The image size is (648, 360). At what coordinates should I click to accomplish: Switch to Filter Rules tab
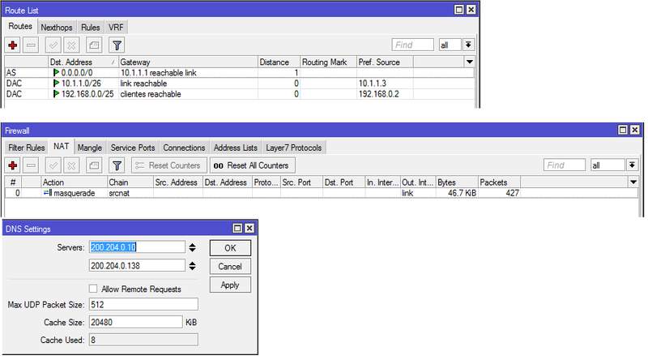tap(27, 148)
